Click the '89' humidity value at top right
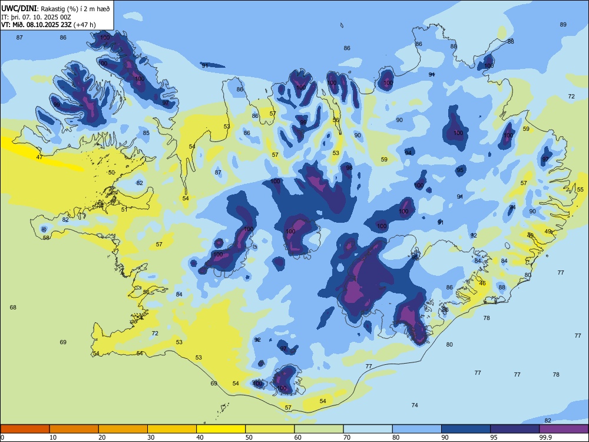589x442 pixels. (563, 24)
